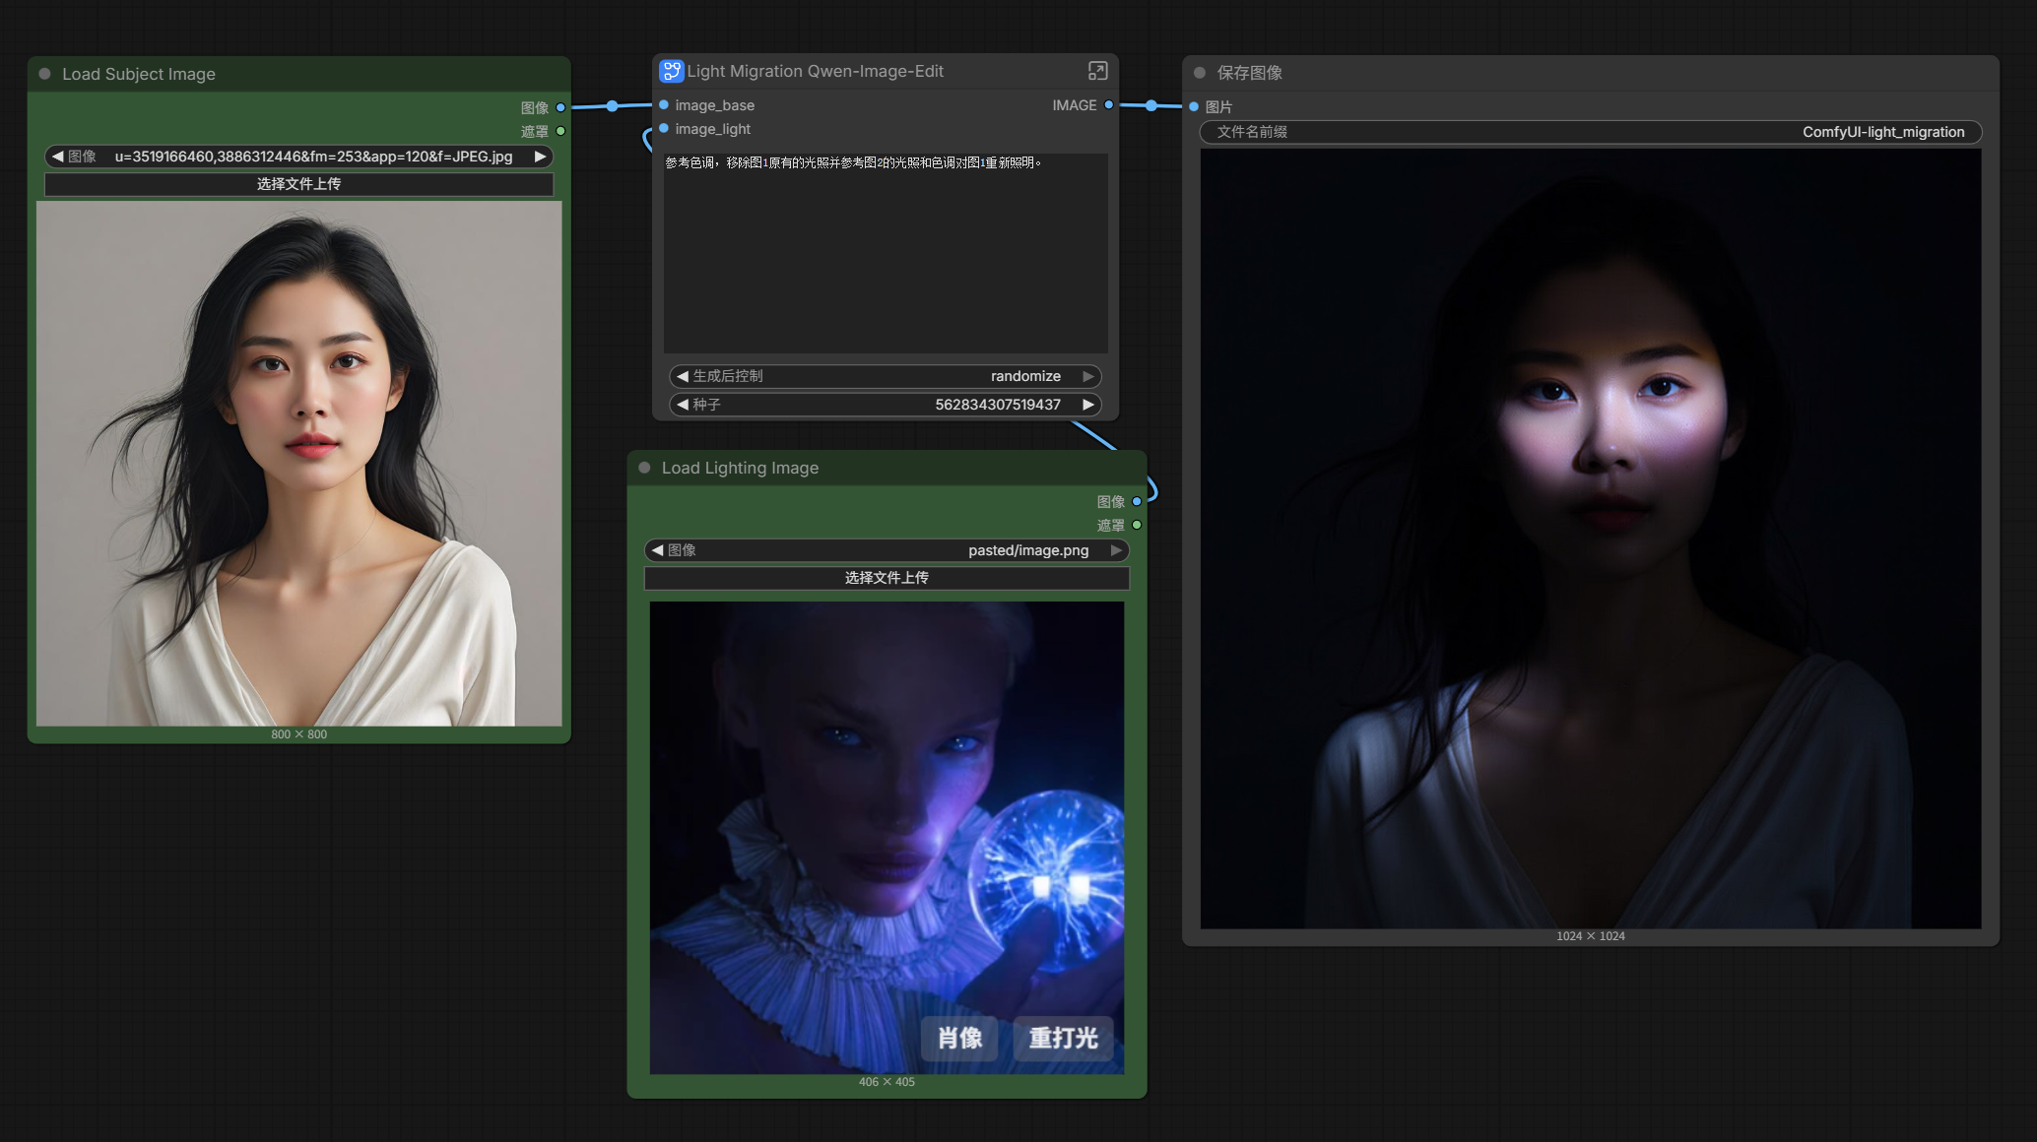Click the 图像 output socket on the Load Lighting Image node
2037x1142 pixels.
[x=1137, y=501]
